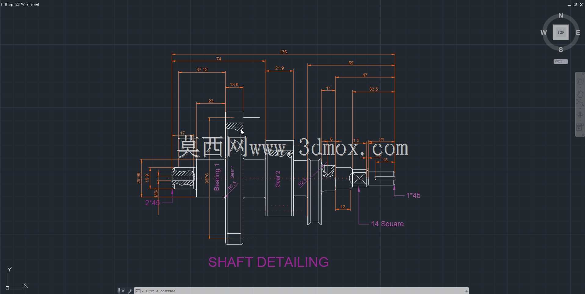Select the 23 dimension text
Image resolution: width=585 pixels, height=294 pixels.
pyautogui.click(x=211, y=101)
